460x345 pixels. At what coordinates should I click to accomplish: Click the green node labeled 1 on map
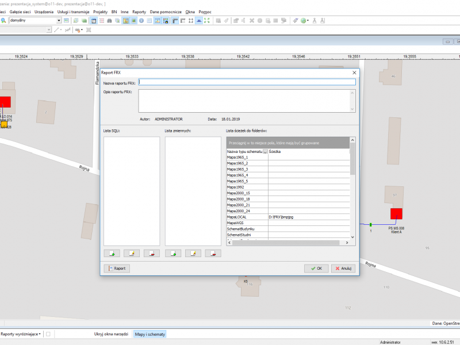pyautogui.click(x=370, y=225)
